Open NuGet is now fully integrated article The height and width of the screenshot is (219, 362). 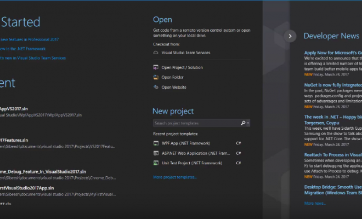pyautogui.click(x=333, y=85)
